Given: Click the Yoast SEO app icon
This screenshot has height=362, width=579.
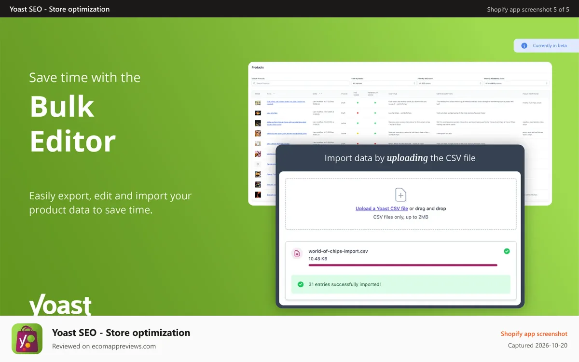Looking at the screenshot, I should coord(27,339).
